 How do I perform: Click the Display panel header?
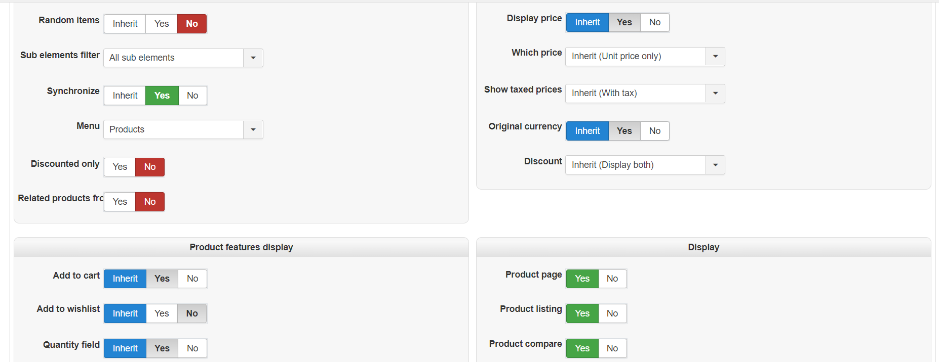703,247
